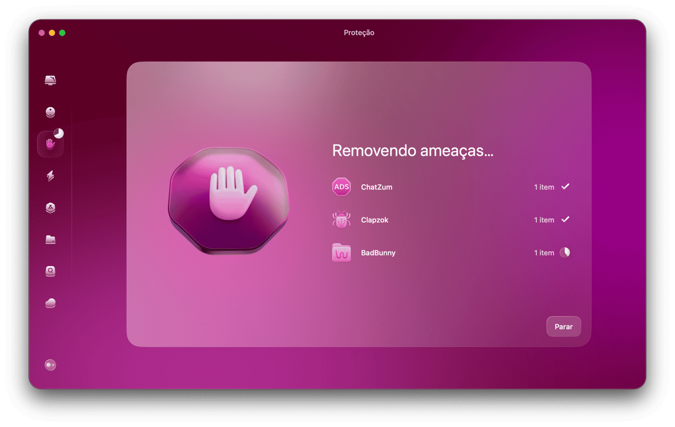Stop removal with the Parar button
This screenshot has height=427, width=675.
(563, 327)
